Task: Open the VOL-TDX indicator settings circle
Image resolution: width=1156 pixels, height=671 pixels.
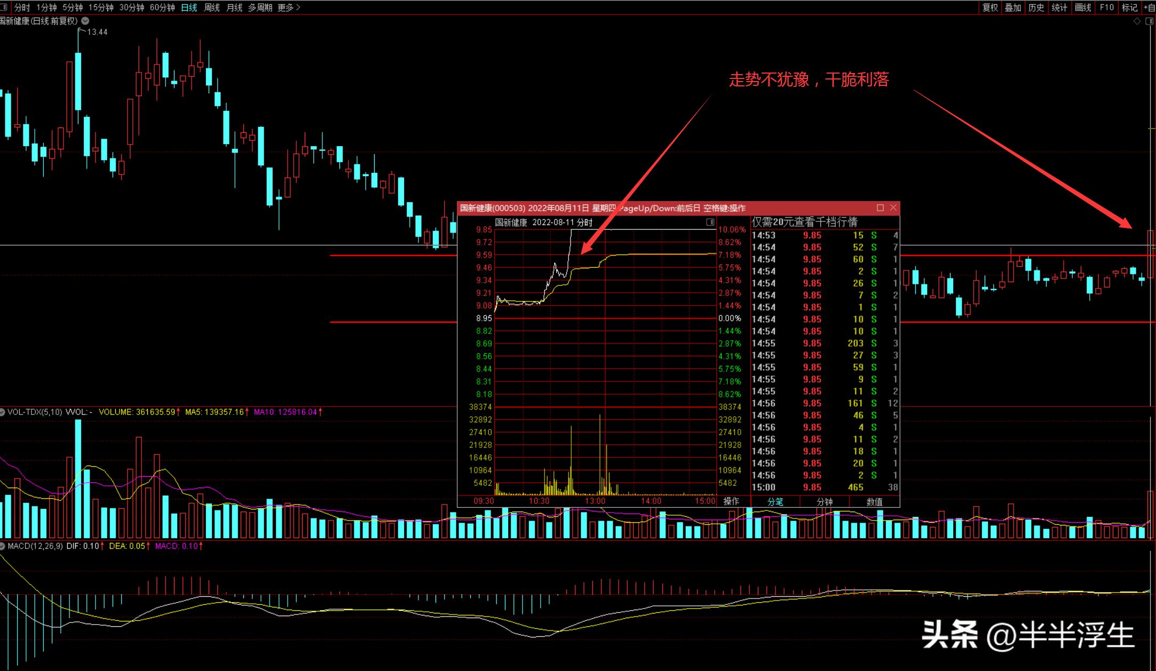Action: (3, 412)
